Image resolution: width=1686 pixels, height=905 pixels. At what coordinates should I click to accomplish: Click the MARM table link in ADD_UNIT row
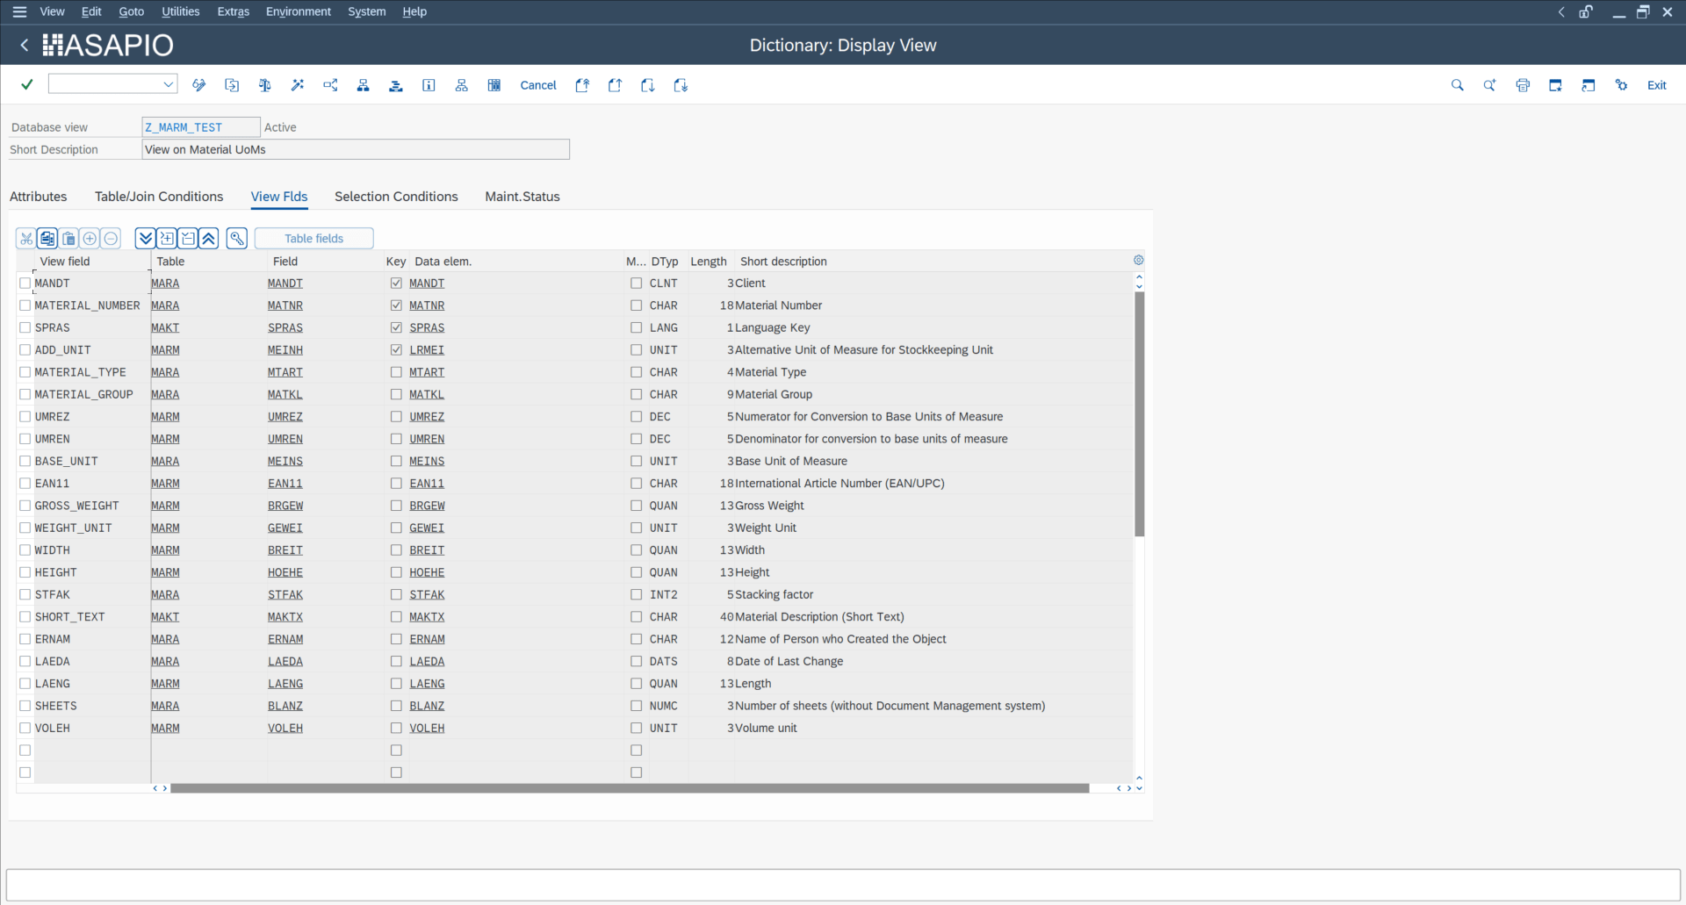165,350
